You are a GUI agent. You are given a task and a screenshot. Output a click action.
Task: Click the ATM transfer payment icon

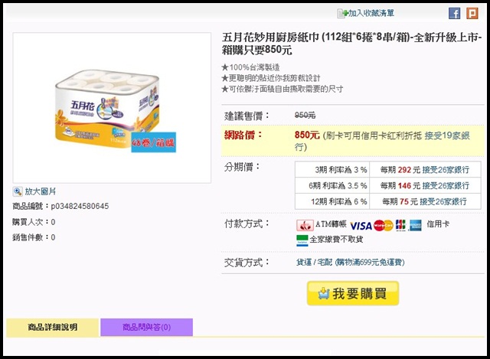coord(305,225)
